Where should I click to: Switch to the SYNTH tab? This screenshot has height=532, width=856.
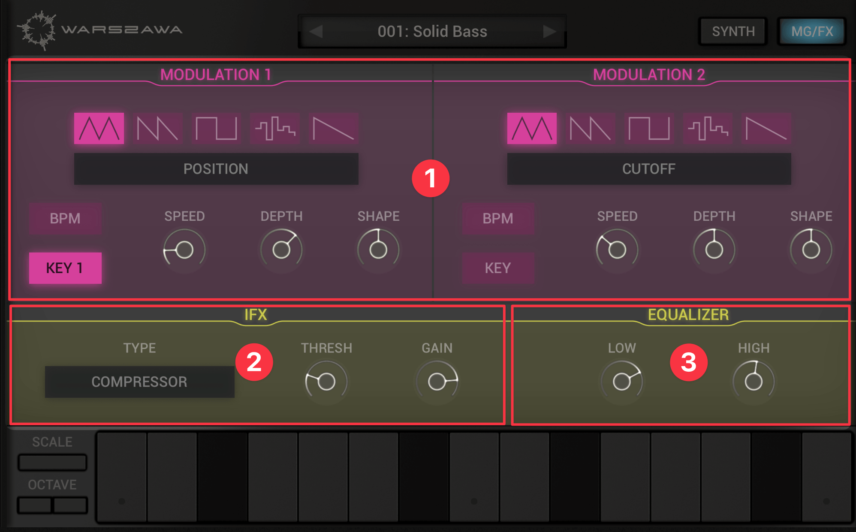(x=733, y=31)
